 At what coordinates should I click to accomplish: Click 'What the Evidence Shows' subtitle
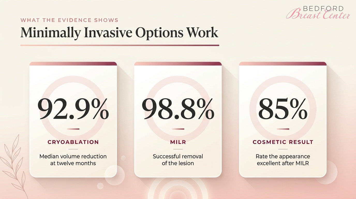pos(69,20)
